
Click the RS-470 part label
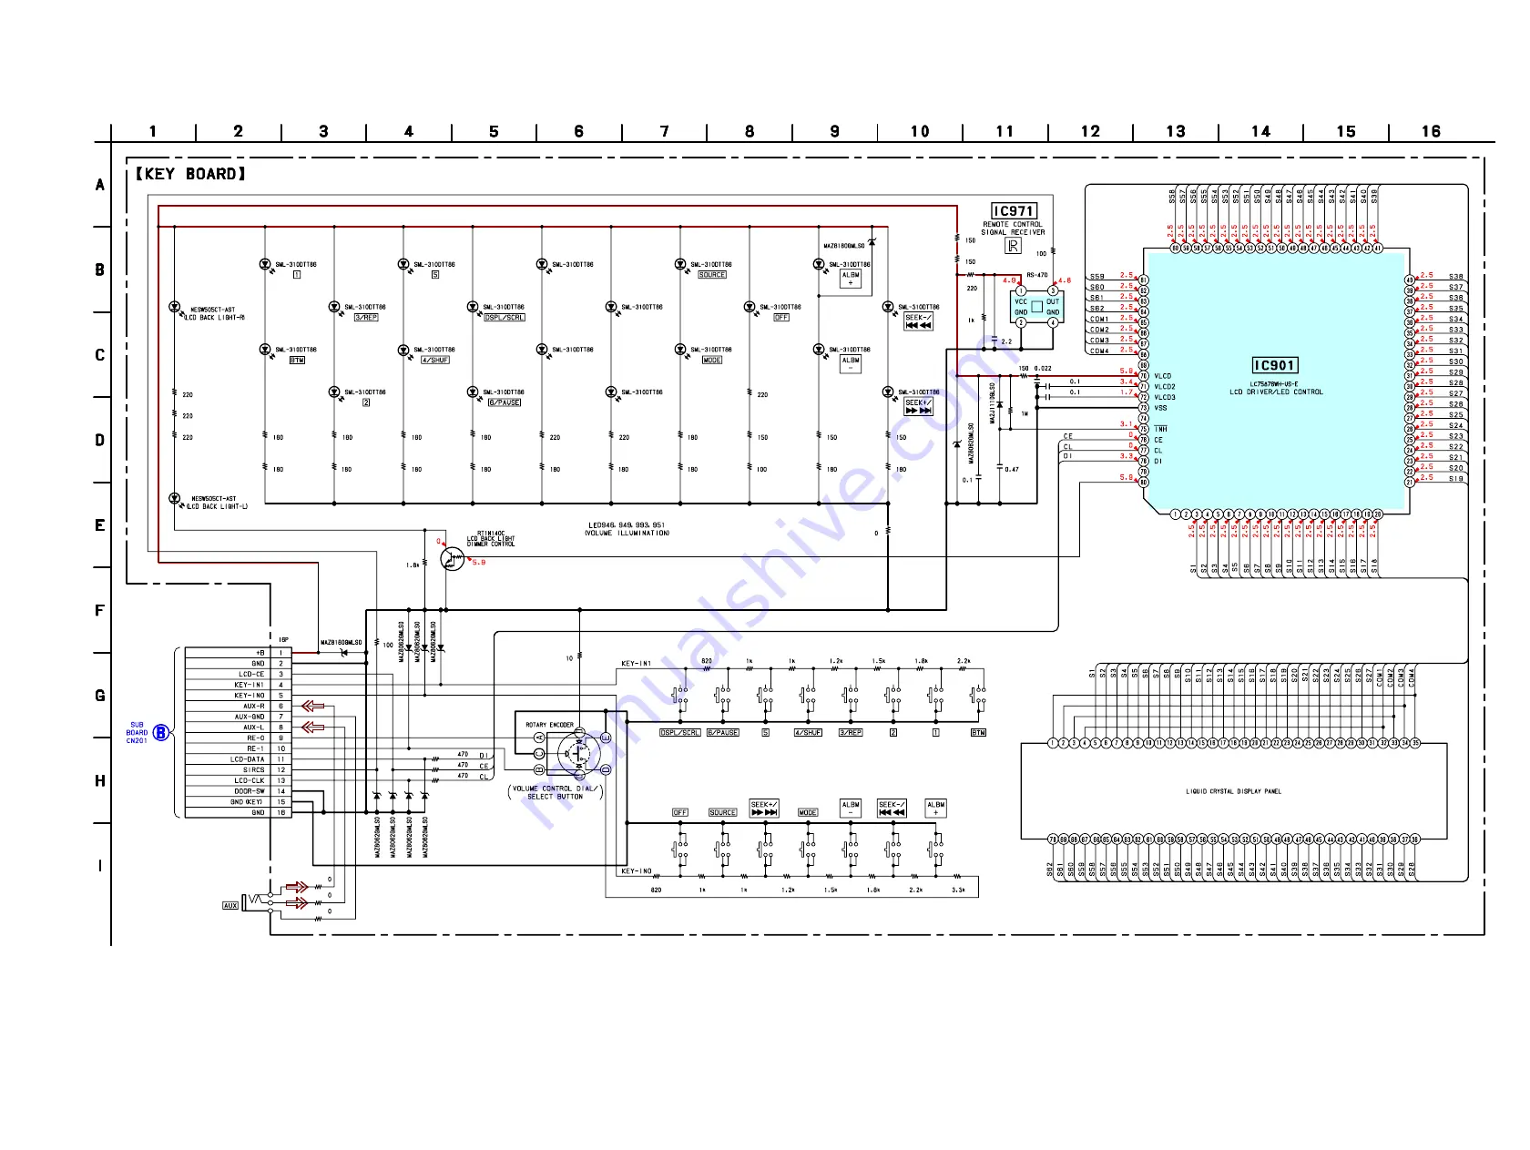tap(1037, 275)
